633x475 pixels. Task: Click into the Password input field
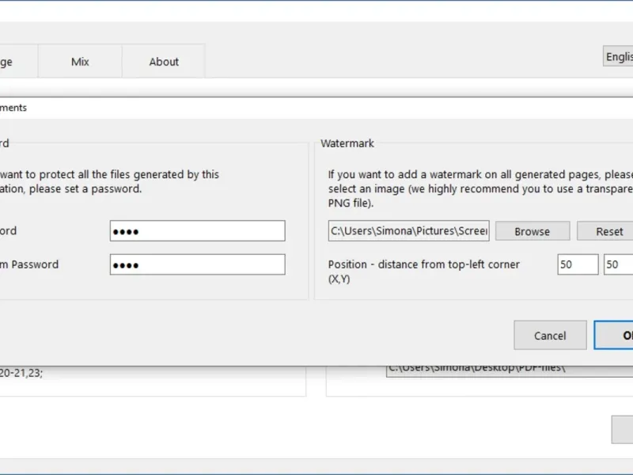click(197, 231)
